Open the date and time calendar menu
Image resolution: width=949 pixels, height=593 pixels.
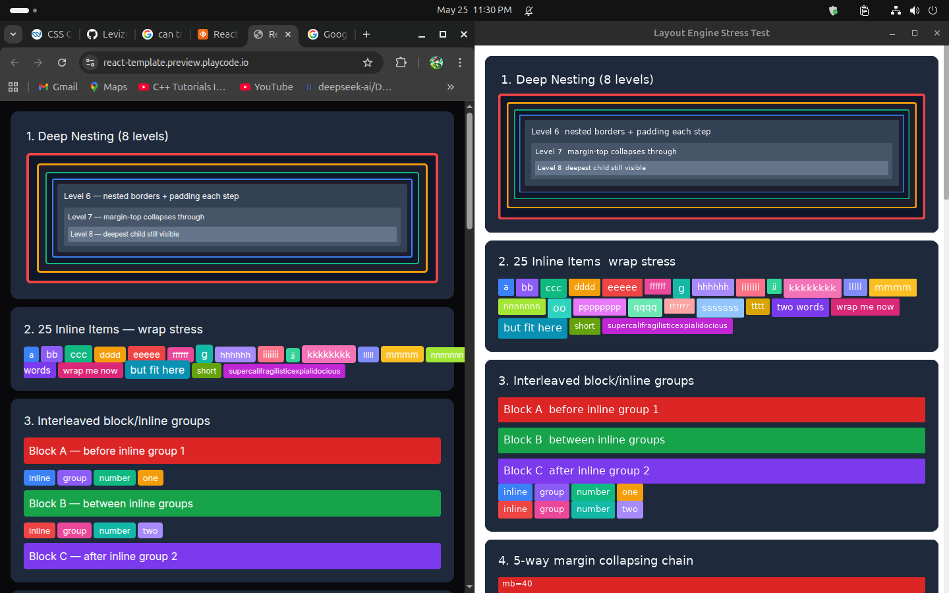click(x=474, y=11)
